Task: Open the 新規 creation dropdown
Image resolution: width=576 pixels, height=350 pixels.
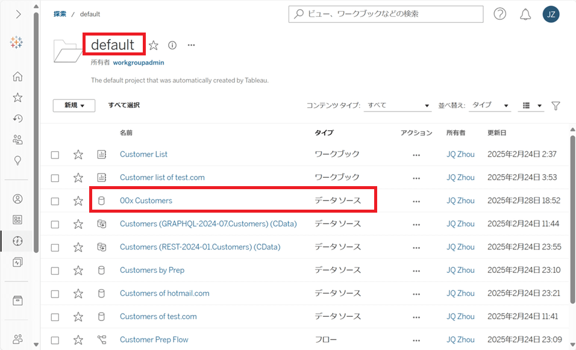Action: click(74, 105)
